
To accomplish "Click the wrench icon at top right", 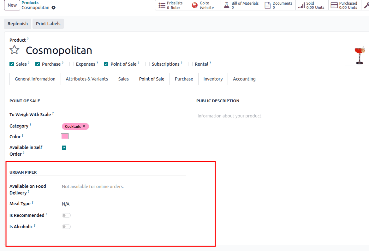I will pyautogui.click(x=366, y=5).
